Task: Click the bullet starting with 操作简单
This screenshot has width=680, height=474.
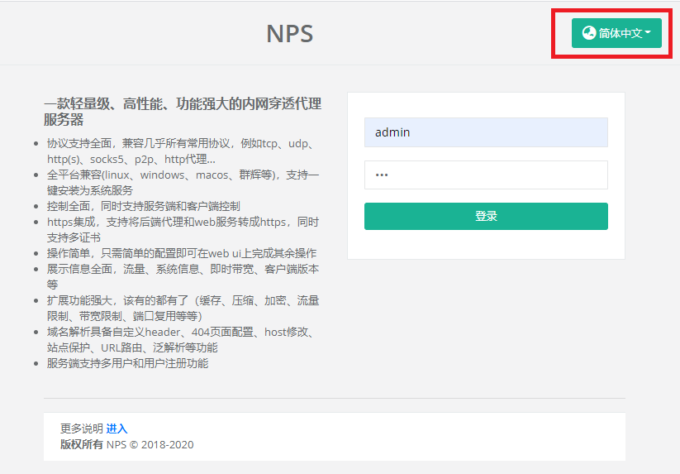Action: click(182, 253)
